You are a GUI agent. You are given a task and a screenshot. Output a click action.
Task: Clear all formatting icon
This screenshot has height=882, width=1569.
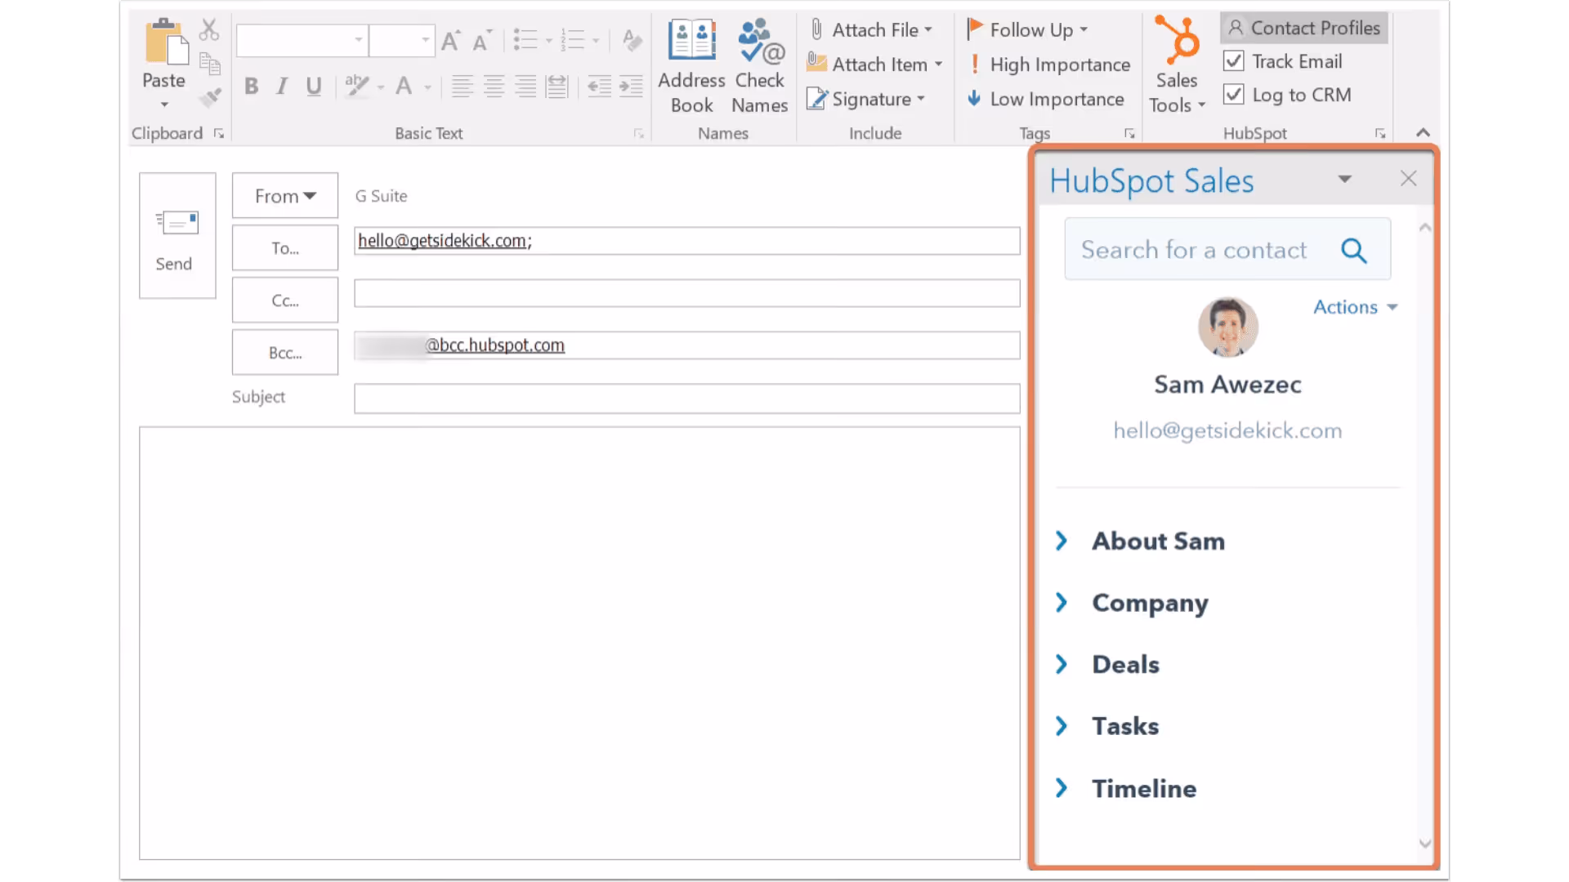[632, 40]
